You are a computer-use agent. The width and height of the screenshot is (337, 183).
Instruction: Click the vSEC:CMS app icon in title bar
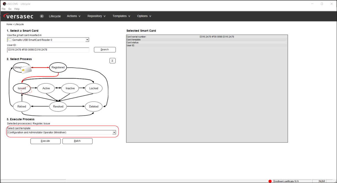tap(4, 4)
